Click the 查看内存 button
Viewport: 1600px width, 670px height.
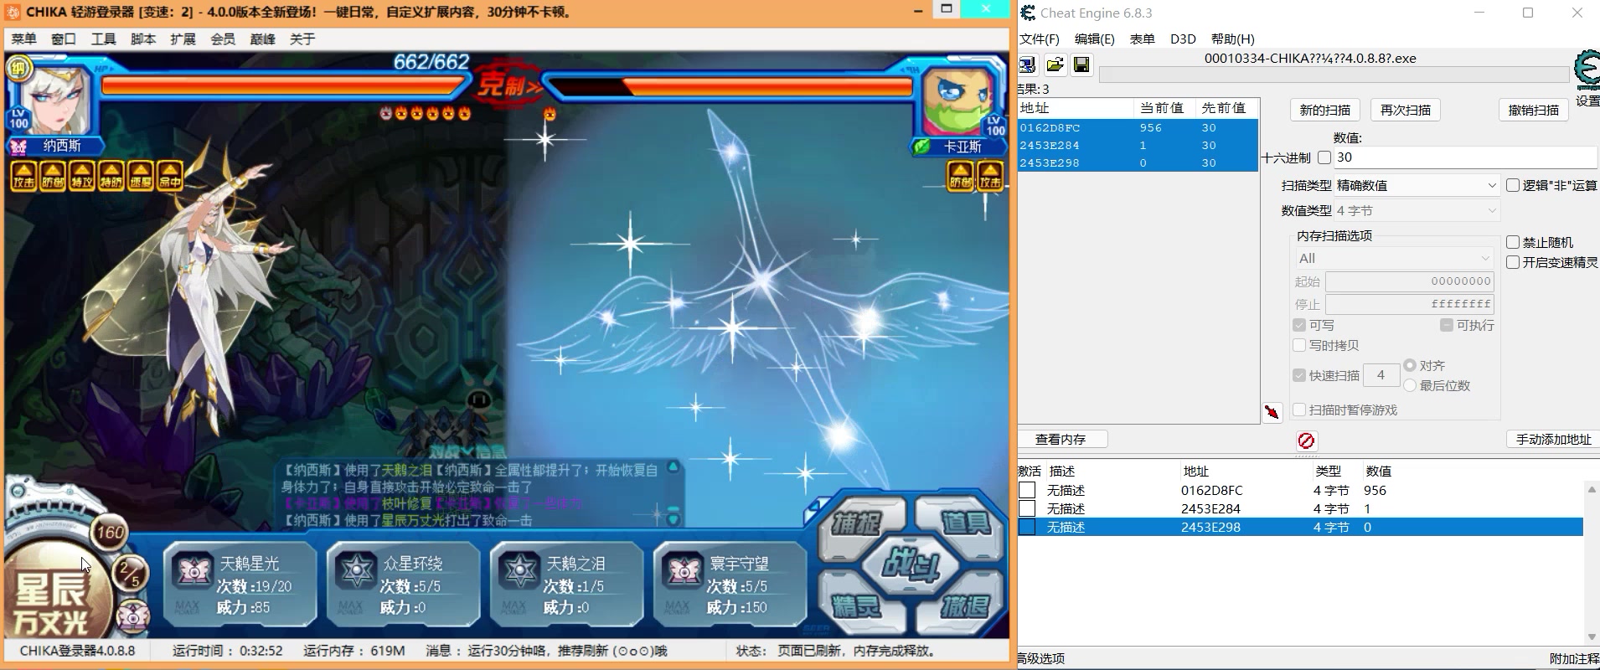pos(1061,439)
